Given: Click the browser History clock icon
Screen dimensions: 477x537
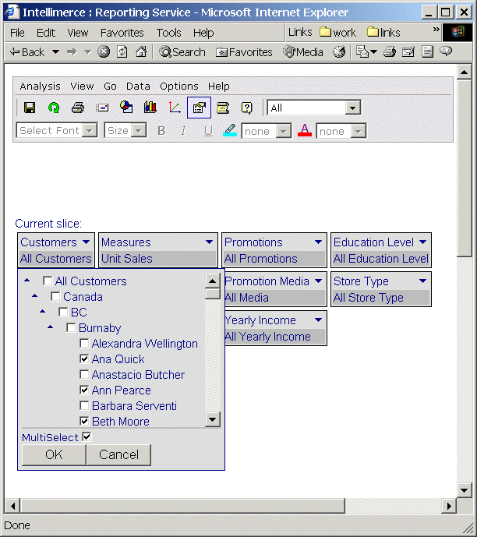Looking at the screenshot, I should pos(339,52).
